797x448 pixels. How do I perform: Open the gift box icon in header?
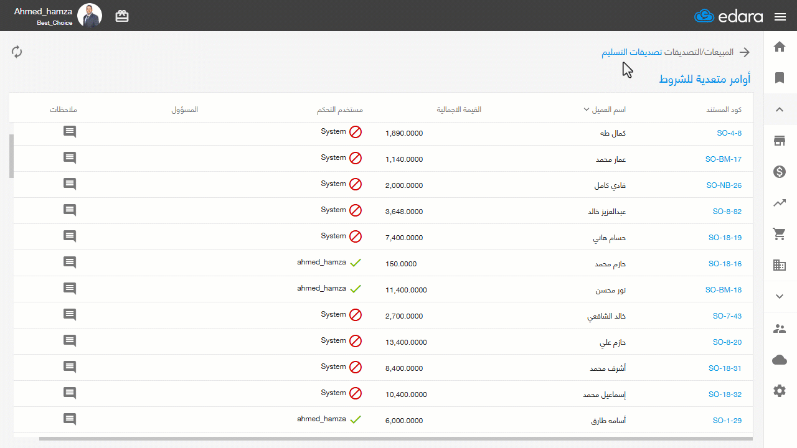[122, 16]
